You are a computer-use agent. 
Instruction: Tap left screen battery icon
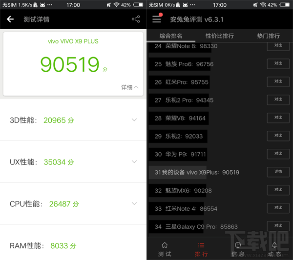139,5
